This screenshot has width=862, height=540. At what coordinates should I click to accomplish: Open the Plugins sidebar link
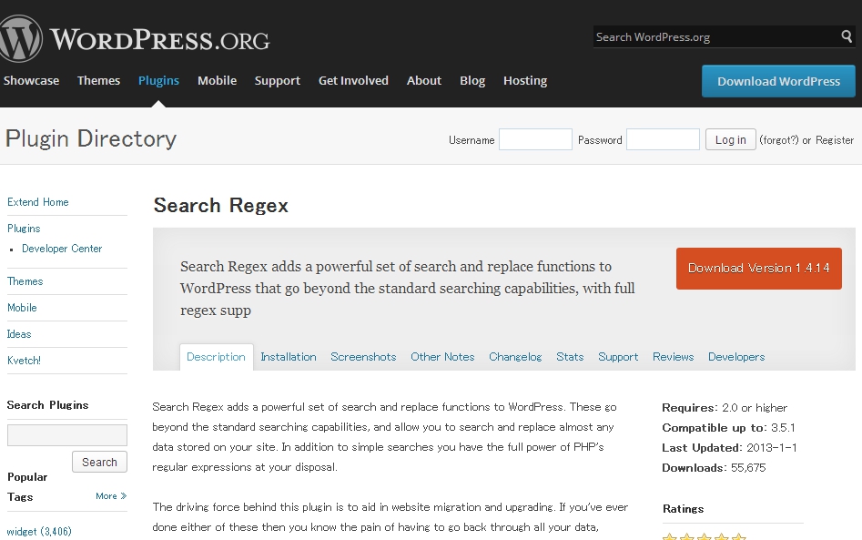[x=24, y=229]
